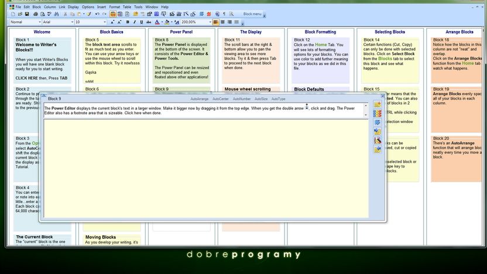Click the yellow block with star Power Tool

coord(378,104)
